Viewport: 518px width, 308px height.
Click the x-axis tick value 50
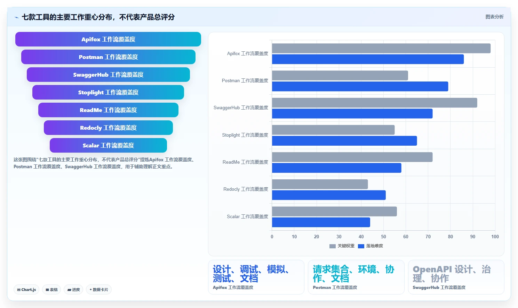(x=383, y=237)
